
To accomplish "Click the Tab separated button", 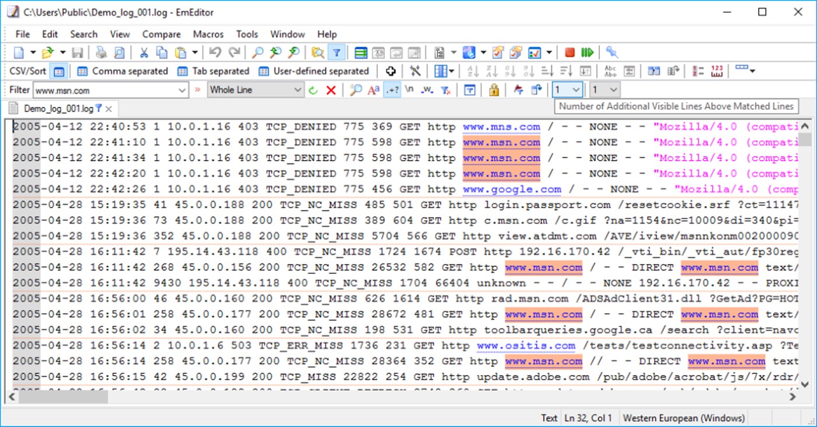I will coord(214,71).
